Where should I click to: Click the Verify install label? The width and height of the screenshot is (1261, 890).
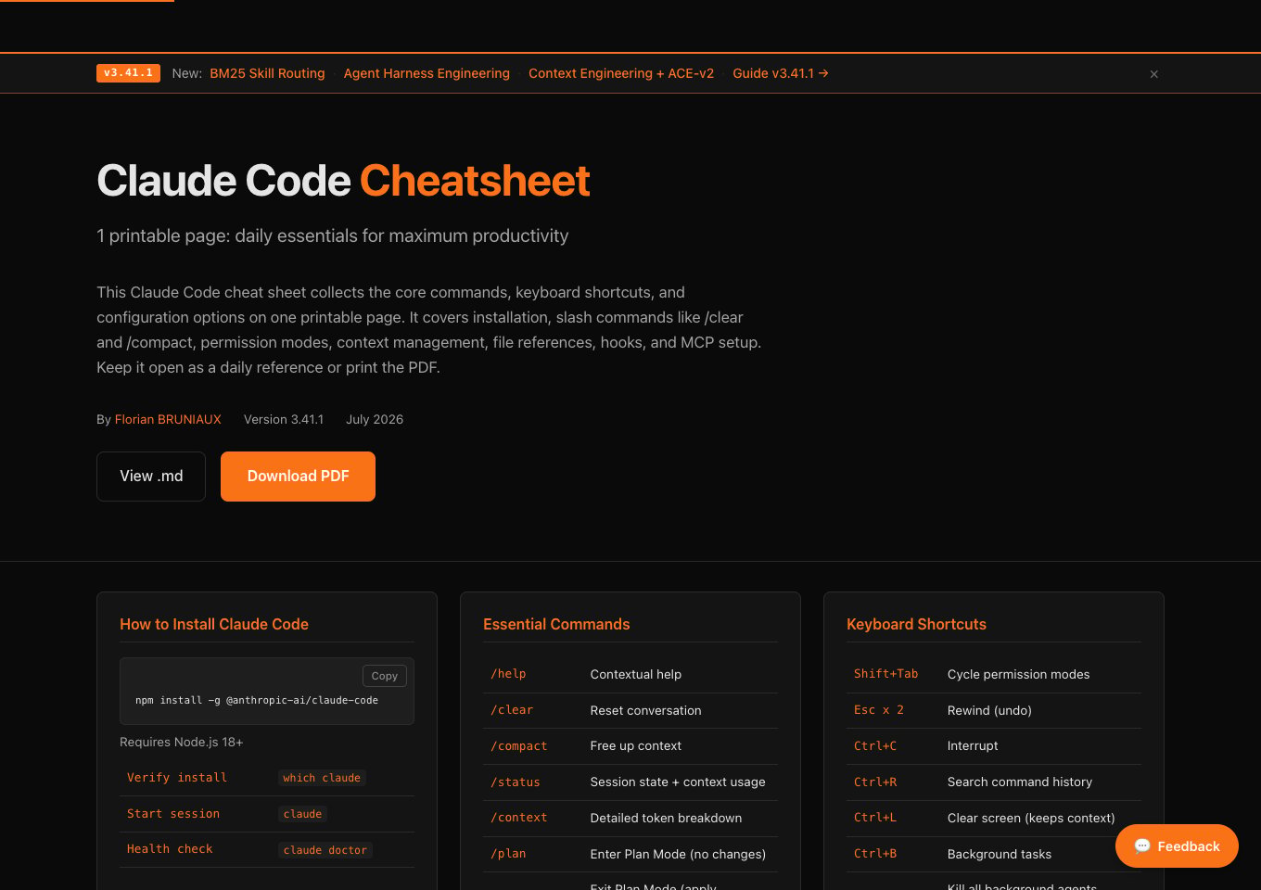[x=177, y=777]
